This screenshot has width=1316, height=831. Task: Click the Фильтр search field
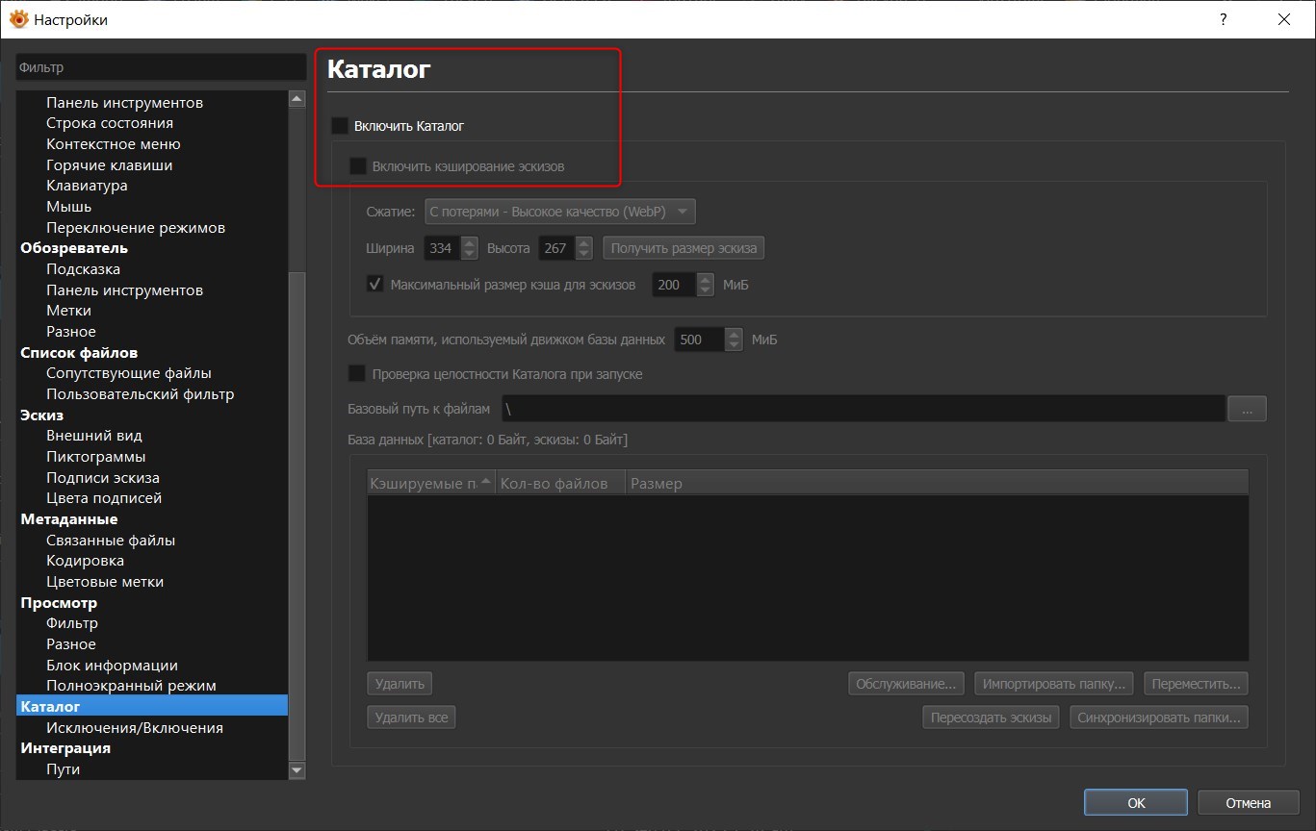[161, 68]
